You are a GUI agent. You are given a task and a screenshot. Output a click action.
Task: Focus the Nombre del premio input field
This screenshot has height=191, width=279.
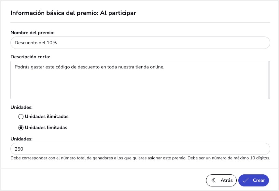pos(140,43)
